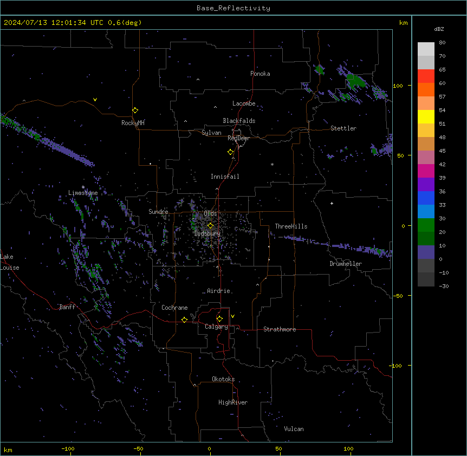Select the asterisk marker above Limestone label
Image resolution: width=467 pixels, height=456 pixels.
(83, 187)
